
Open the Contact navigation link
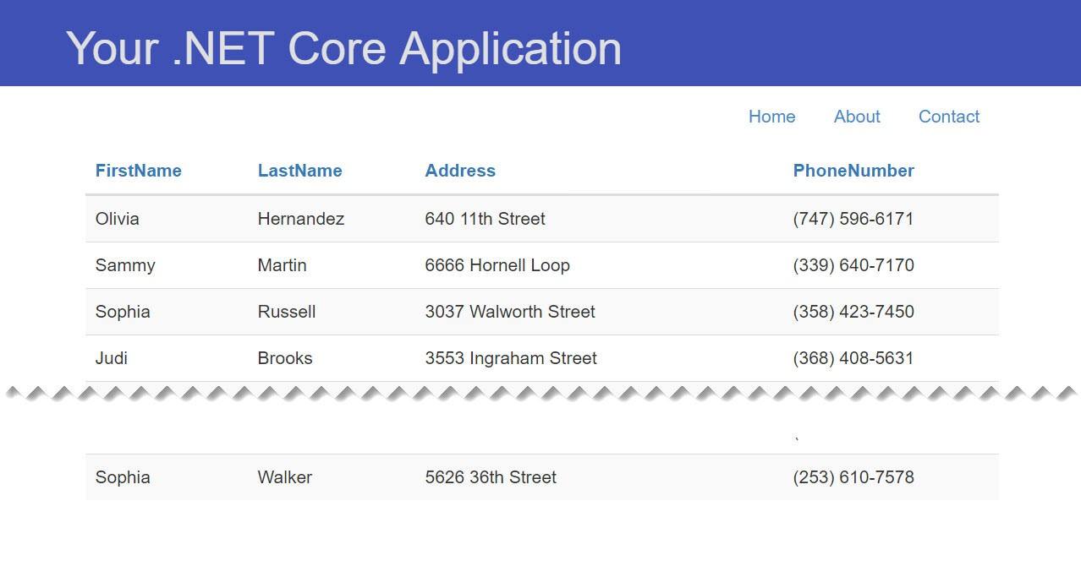(x=949, y=117)
